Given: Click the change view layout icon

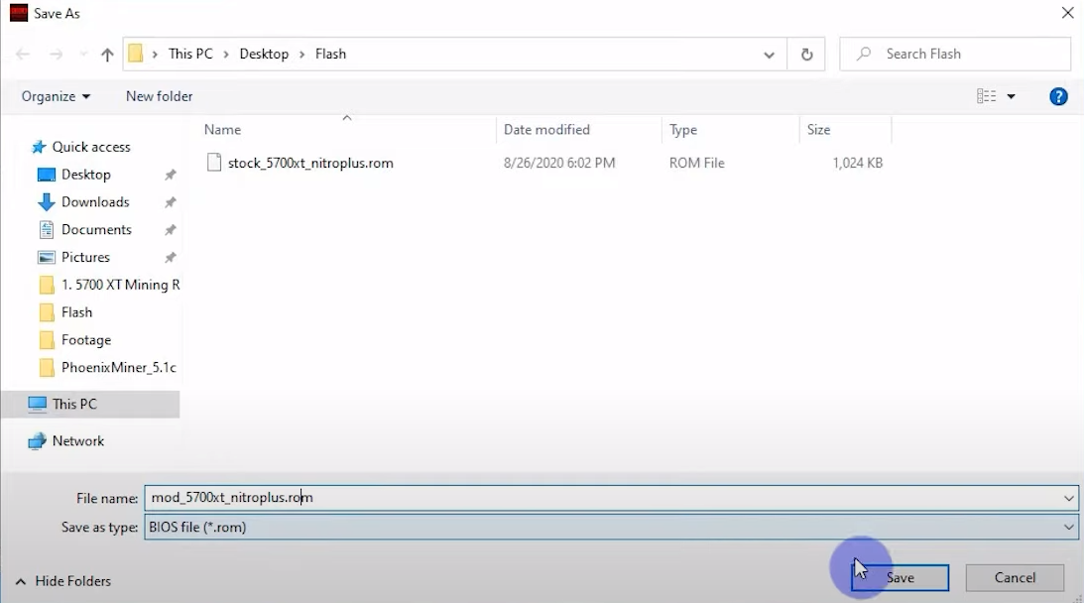Looking at the screenshot, I should pyautogui.click(x=986, y=96).
